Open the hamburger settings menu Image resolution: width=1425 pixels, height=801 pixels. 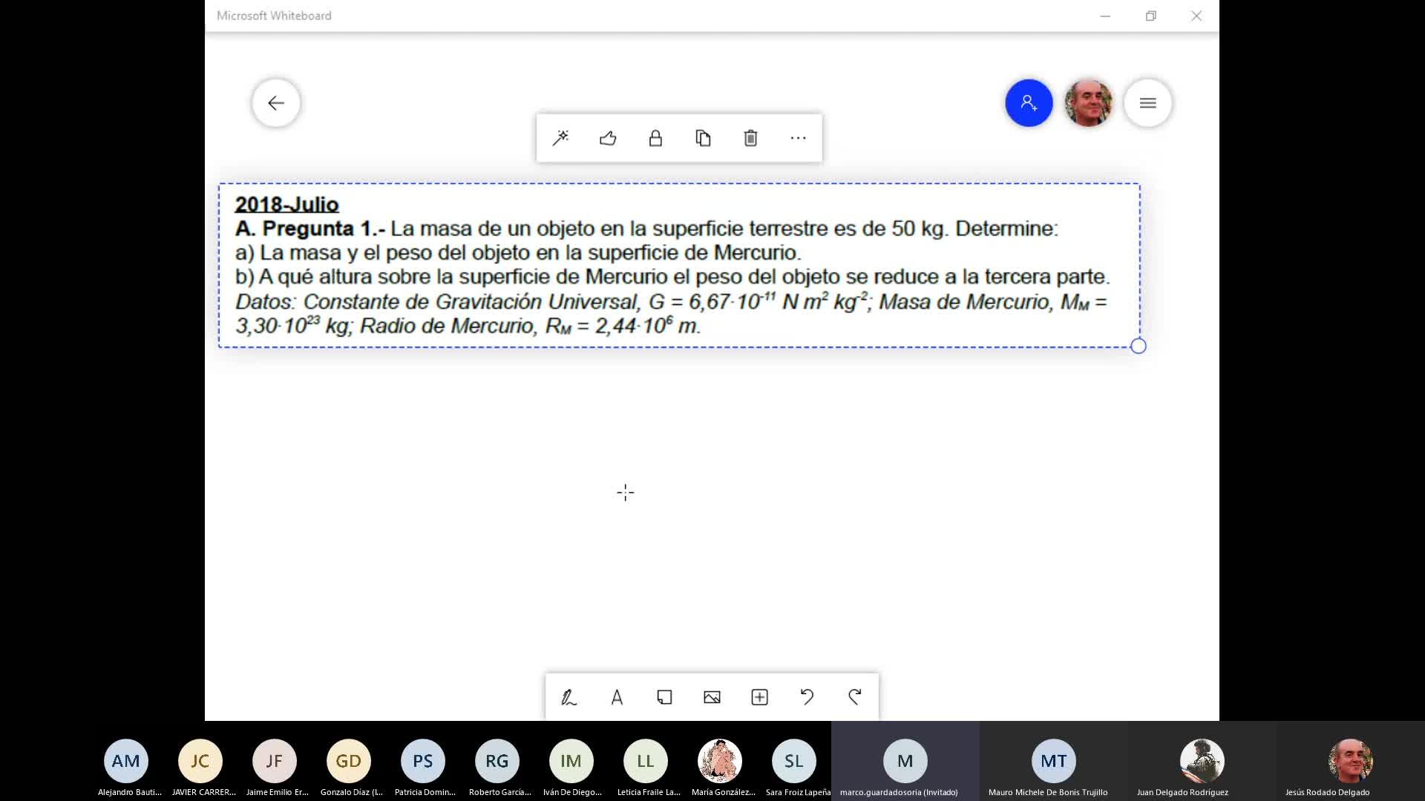pos(1147,103)
